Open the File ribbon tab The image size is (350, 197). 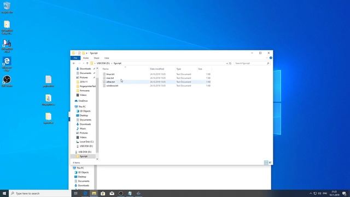(x=75, y=58)
